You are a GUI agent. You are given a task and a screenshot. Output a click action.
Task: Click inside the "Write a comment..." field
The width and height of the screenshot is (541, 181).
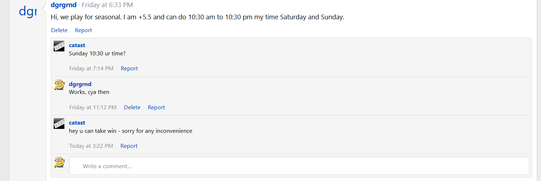coord(299,166)
